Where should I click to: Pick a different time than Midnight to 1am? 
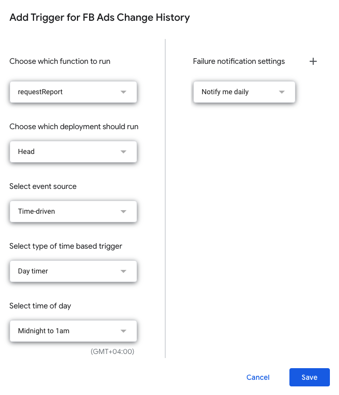pyautogui.click(x=73, y=331)
